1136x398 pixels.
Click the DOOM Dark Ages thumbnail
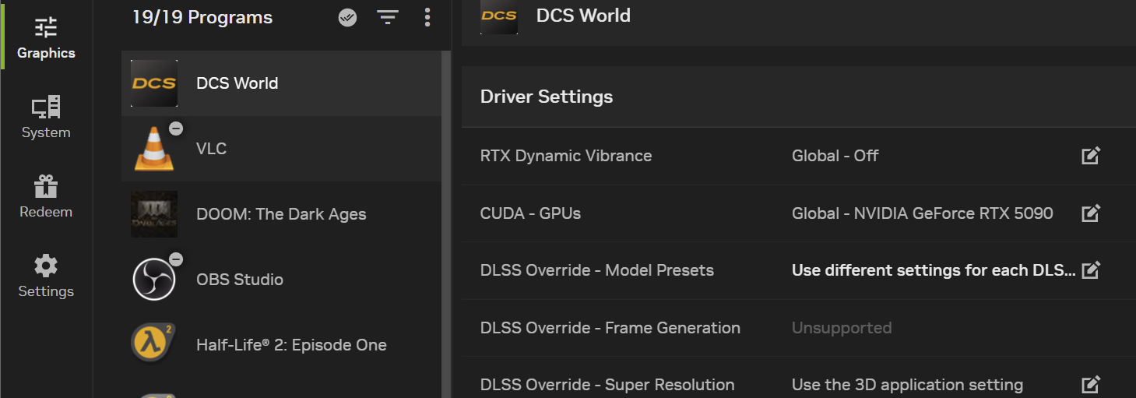tap(154, 214)
